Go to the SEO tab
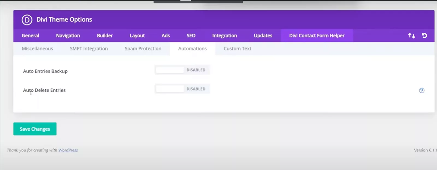 [191, 35]
